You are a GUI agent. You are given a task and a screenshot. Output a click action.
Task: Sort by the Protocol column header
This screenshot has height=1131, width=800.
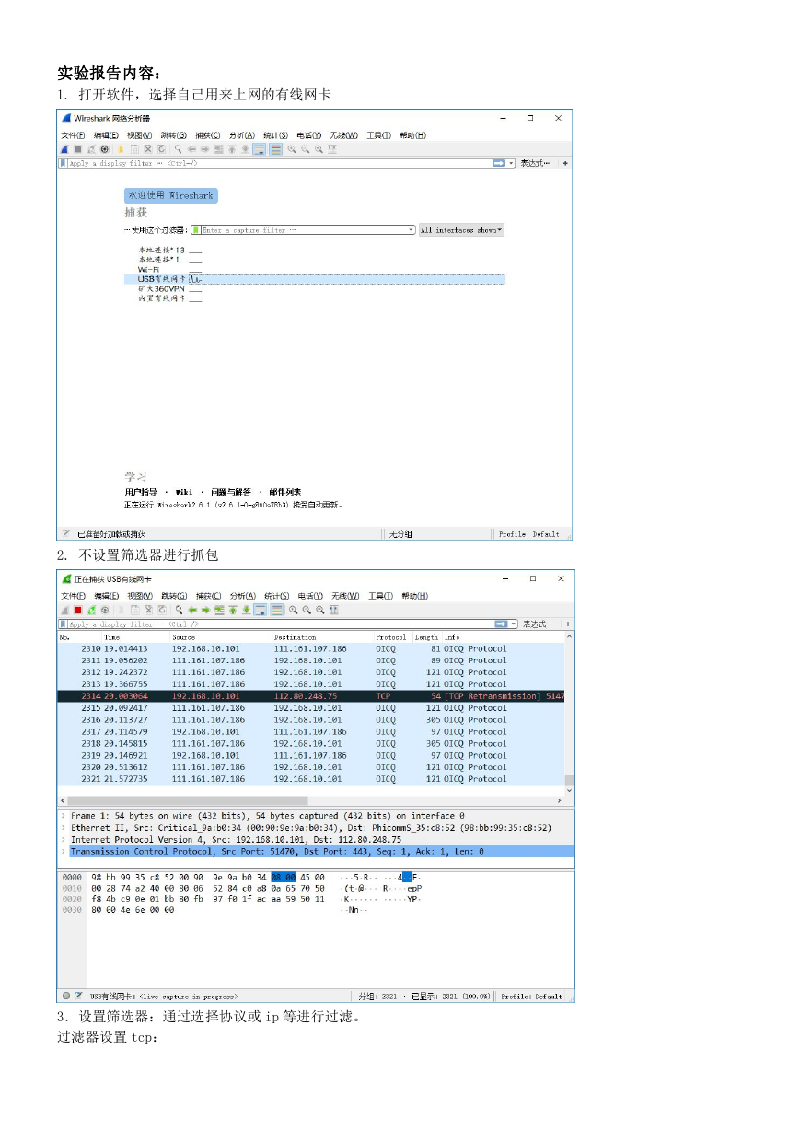click(392, 637)
